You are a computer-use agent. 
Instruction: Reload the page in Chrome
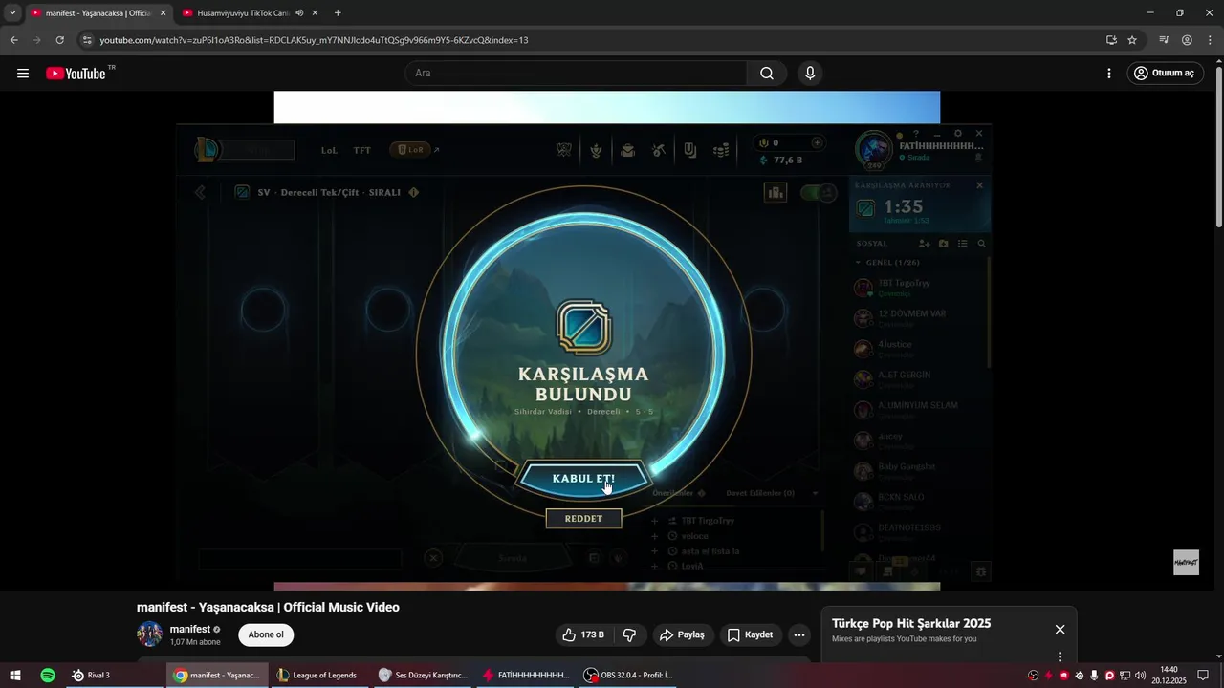pyautogui.click(x=59, y=40)
